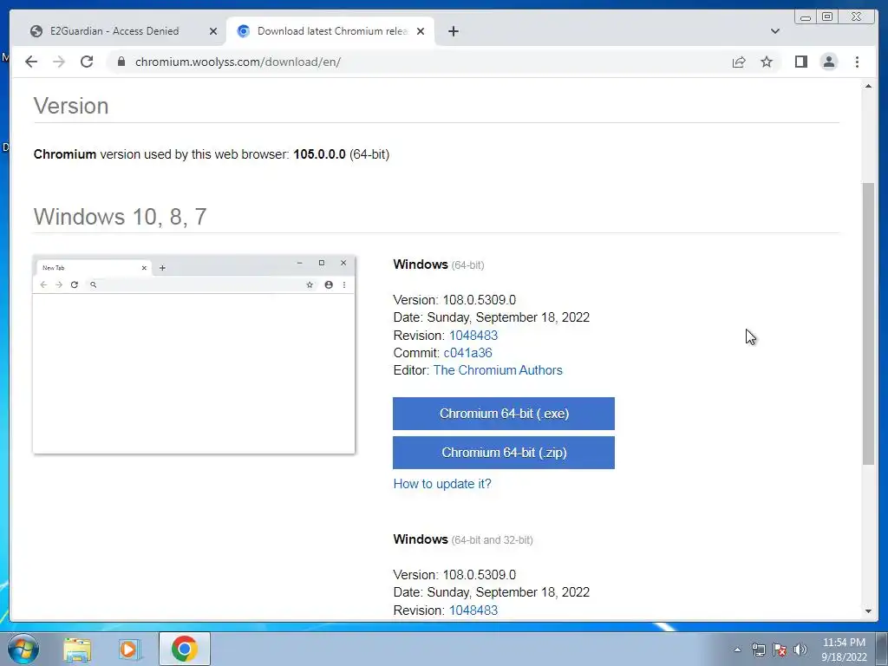Open the Windows Start menu
The image size is (888, 666).
23,649
